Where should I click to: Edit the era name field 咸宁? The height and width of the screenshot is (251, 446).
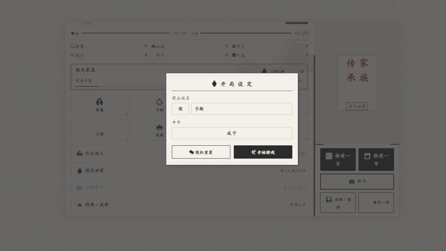click(x=232, y=133)
